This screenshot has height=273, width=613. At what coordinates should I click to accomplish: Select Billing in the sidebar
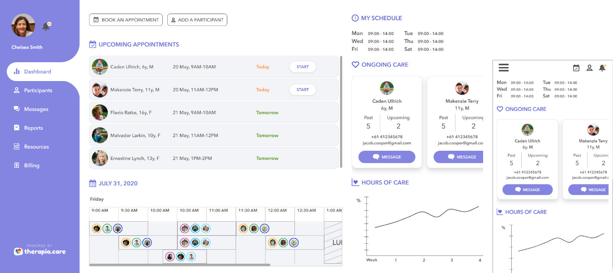(x=32, y=165)
